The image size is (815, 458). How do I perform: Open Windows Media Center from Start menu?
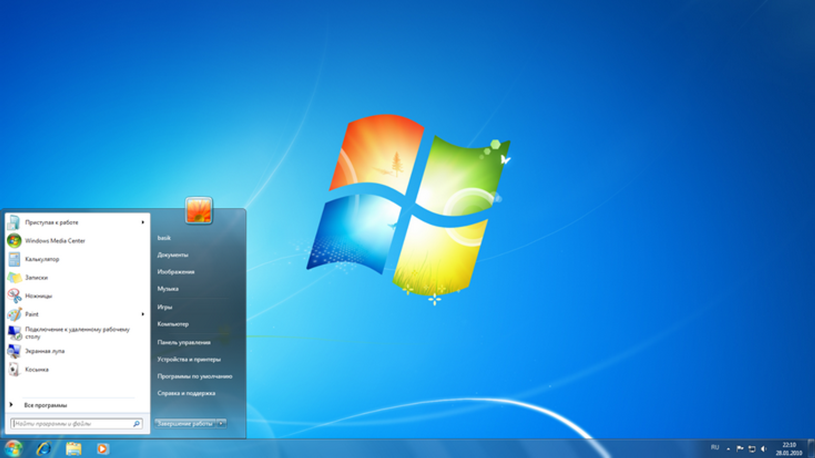pyautogui.click(x=76, y=241)
